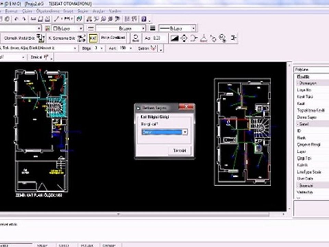
Task: Collapse the Genel section in properties panel
Action: pyautogui.click(x=298, y=124)
